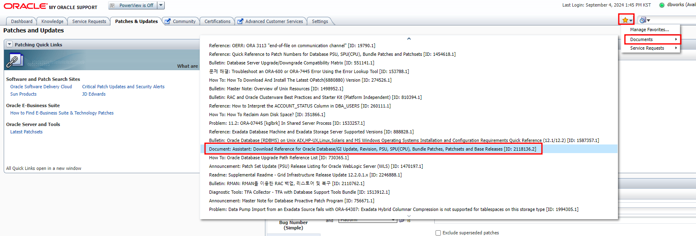Open the RMAN RAC backup bulletin 2110762.1
Screen dimensions: 696x236
287,183
